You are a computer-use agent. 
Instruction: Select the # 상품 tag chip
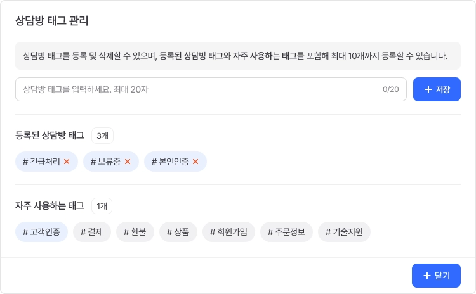pyautogui.click(x=178, y=232)
